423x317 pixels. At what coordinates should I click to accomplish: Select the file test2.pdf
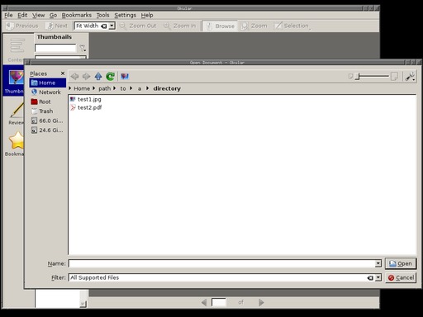(x=86, y=107)
